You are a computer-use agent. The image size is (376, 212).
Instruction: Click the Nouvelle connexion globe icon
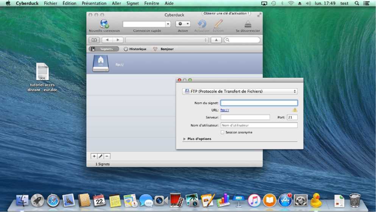click(104, 24)
